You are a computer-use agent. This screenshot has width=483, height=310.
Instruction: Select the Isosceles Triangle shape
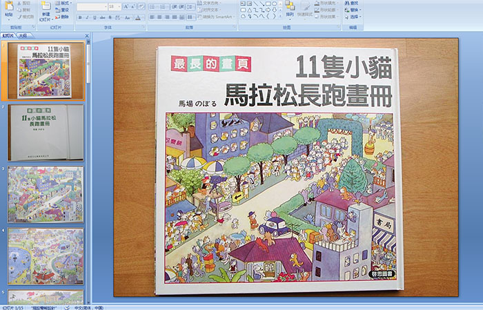250,10
